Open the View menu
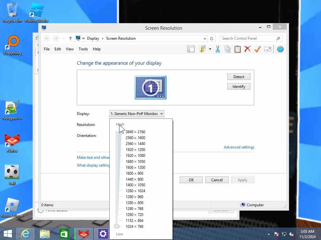321x240 pixels. tap(70, 49)
